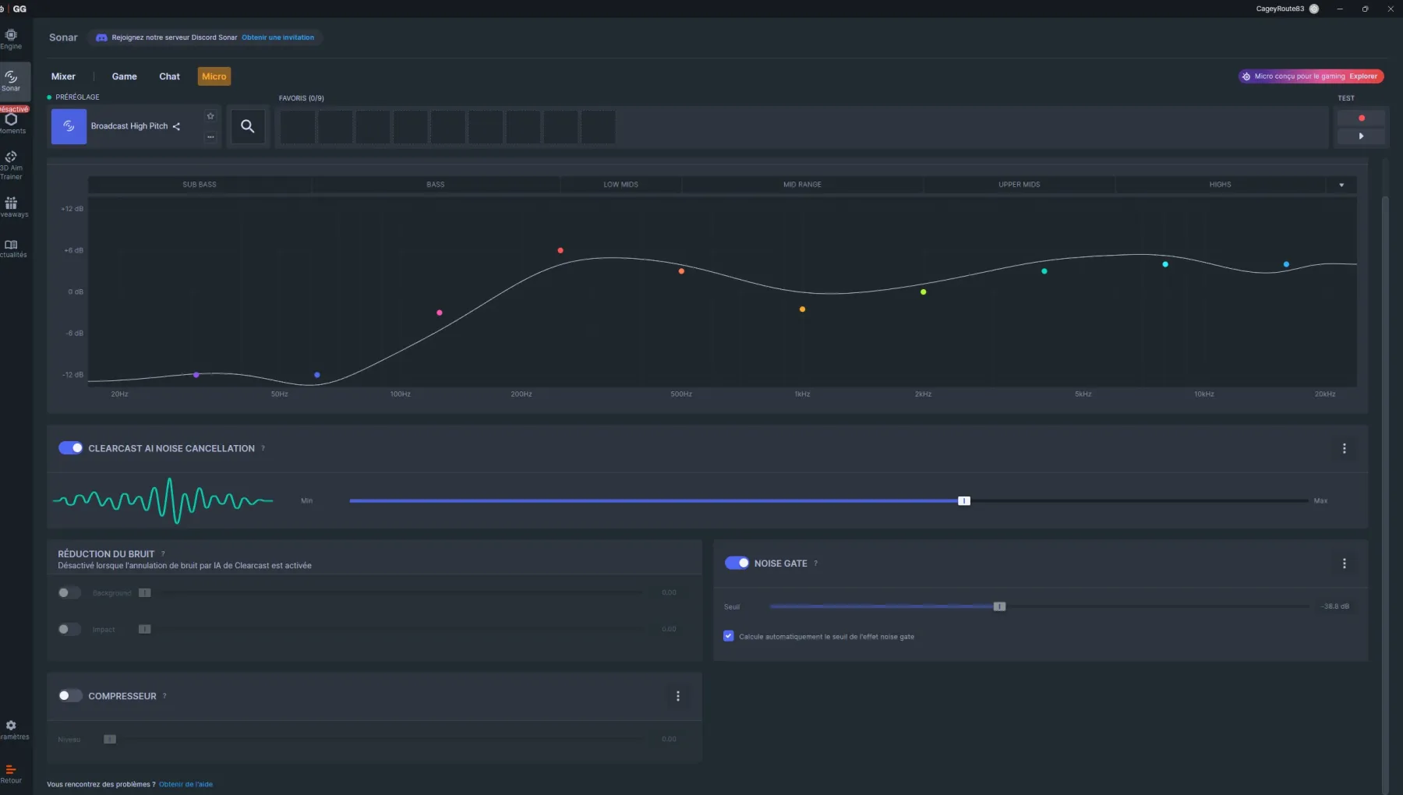This screenshot has width=1403, height=795.
Task: Disable ClearCast AI Noise Cancellation toggle
Action: 71,448
